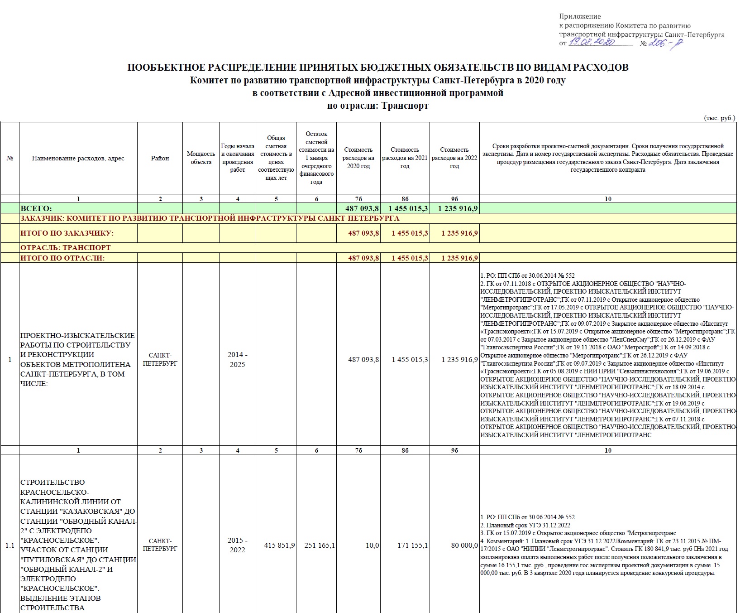Click the "ПООБЪЕКТНОЕ РАСПРЕДЕЛЕНИЕ" document title line
745x613 pixels.
pyautogui.click(x=377, y=68)
